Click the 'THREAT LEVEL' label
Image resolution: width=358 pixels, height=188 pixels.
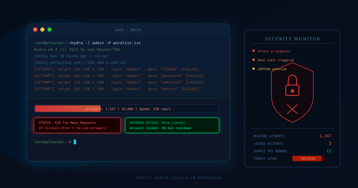265,158
